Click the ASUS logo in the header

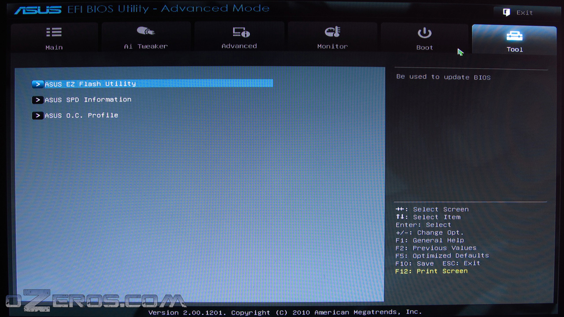[x=38, y=9]
